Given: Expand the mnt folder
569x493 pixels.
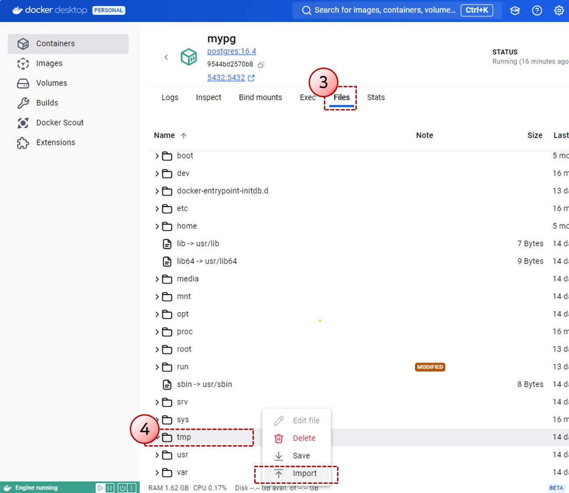Looking at the screenshot, I should coord(157,297).
